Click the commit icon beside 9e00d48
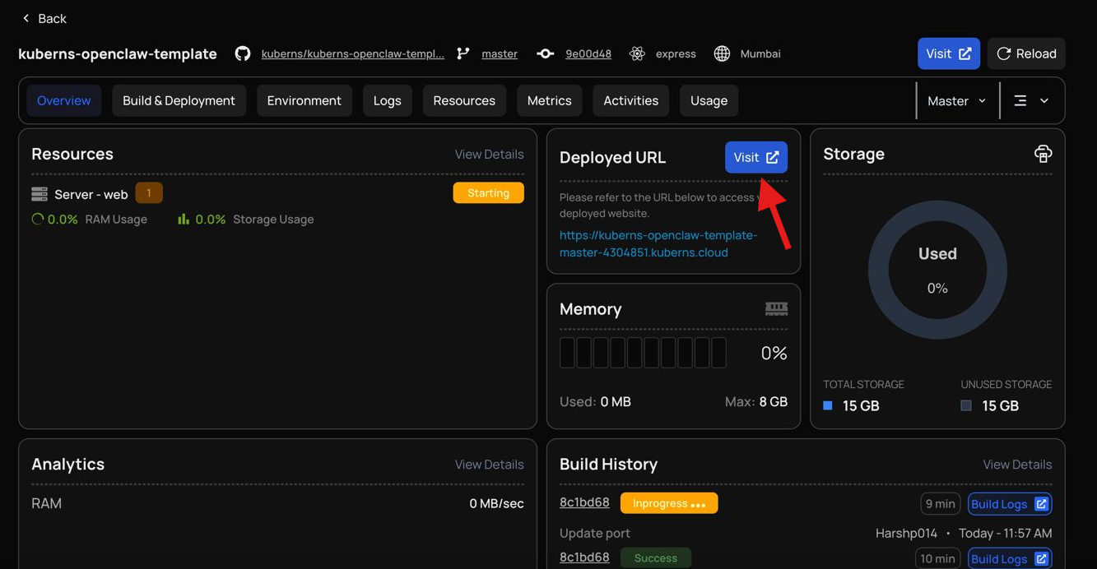 tap(545, 53)
